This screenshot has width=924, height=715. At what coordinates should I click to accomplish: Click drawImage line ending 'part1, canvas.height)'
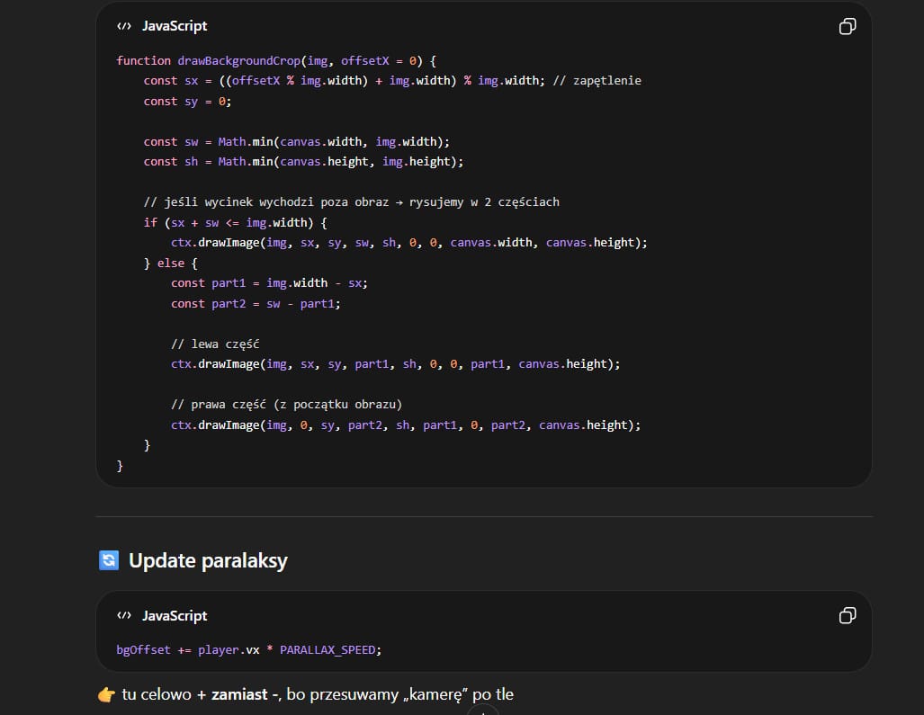point(395,364)
